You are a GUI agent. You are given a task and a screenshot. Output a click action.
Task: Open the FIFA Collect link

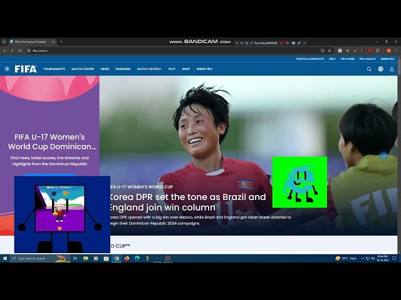pyautogui.click(x=368, y=59)
